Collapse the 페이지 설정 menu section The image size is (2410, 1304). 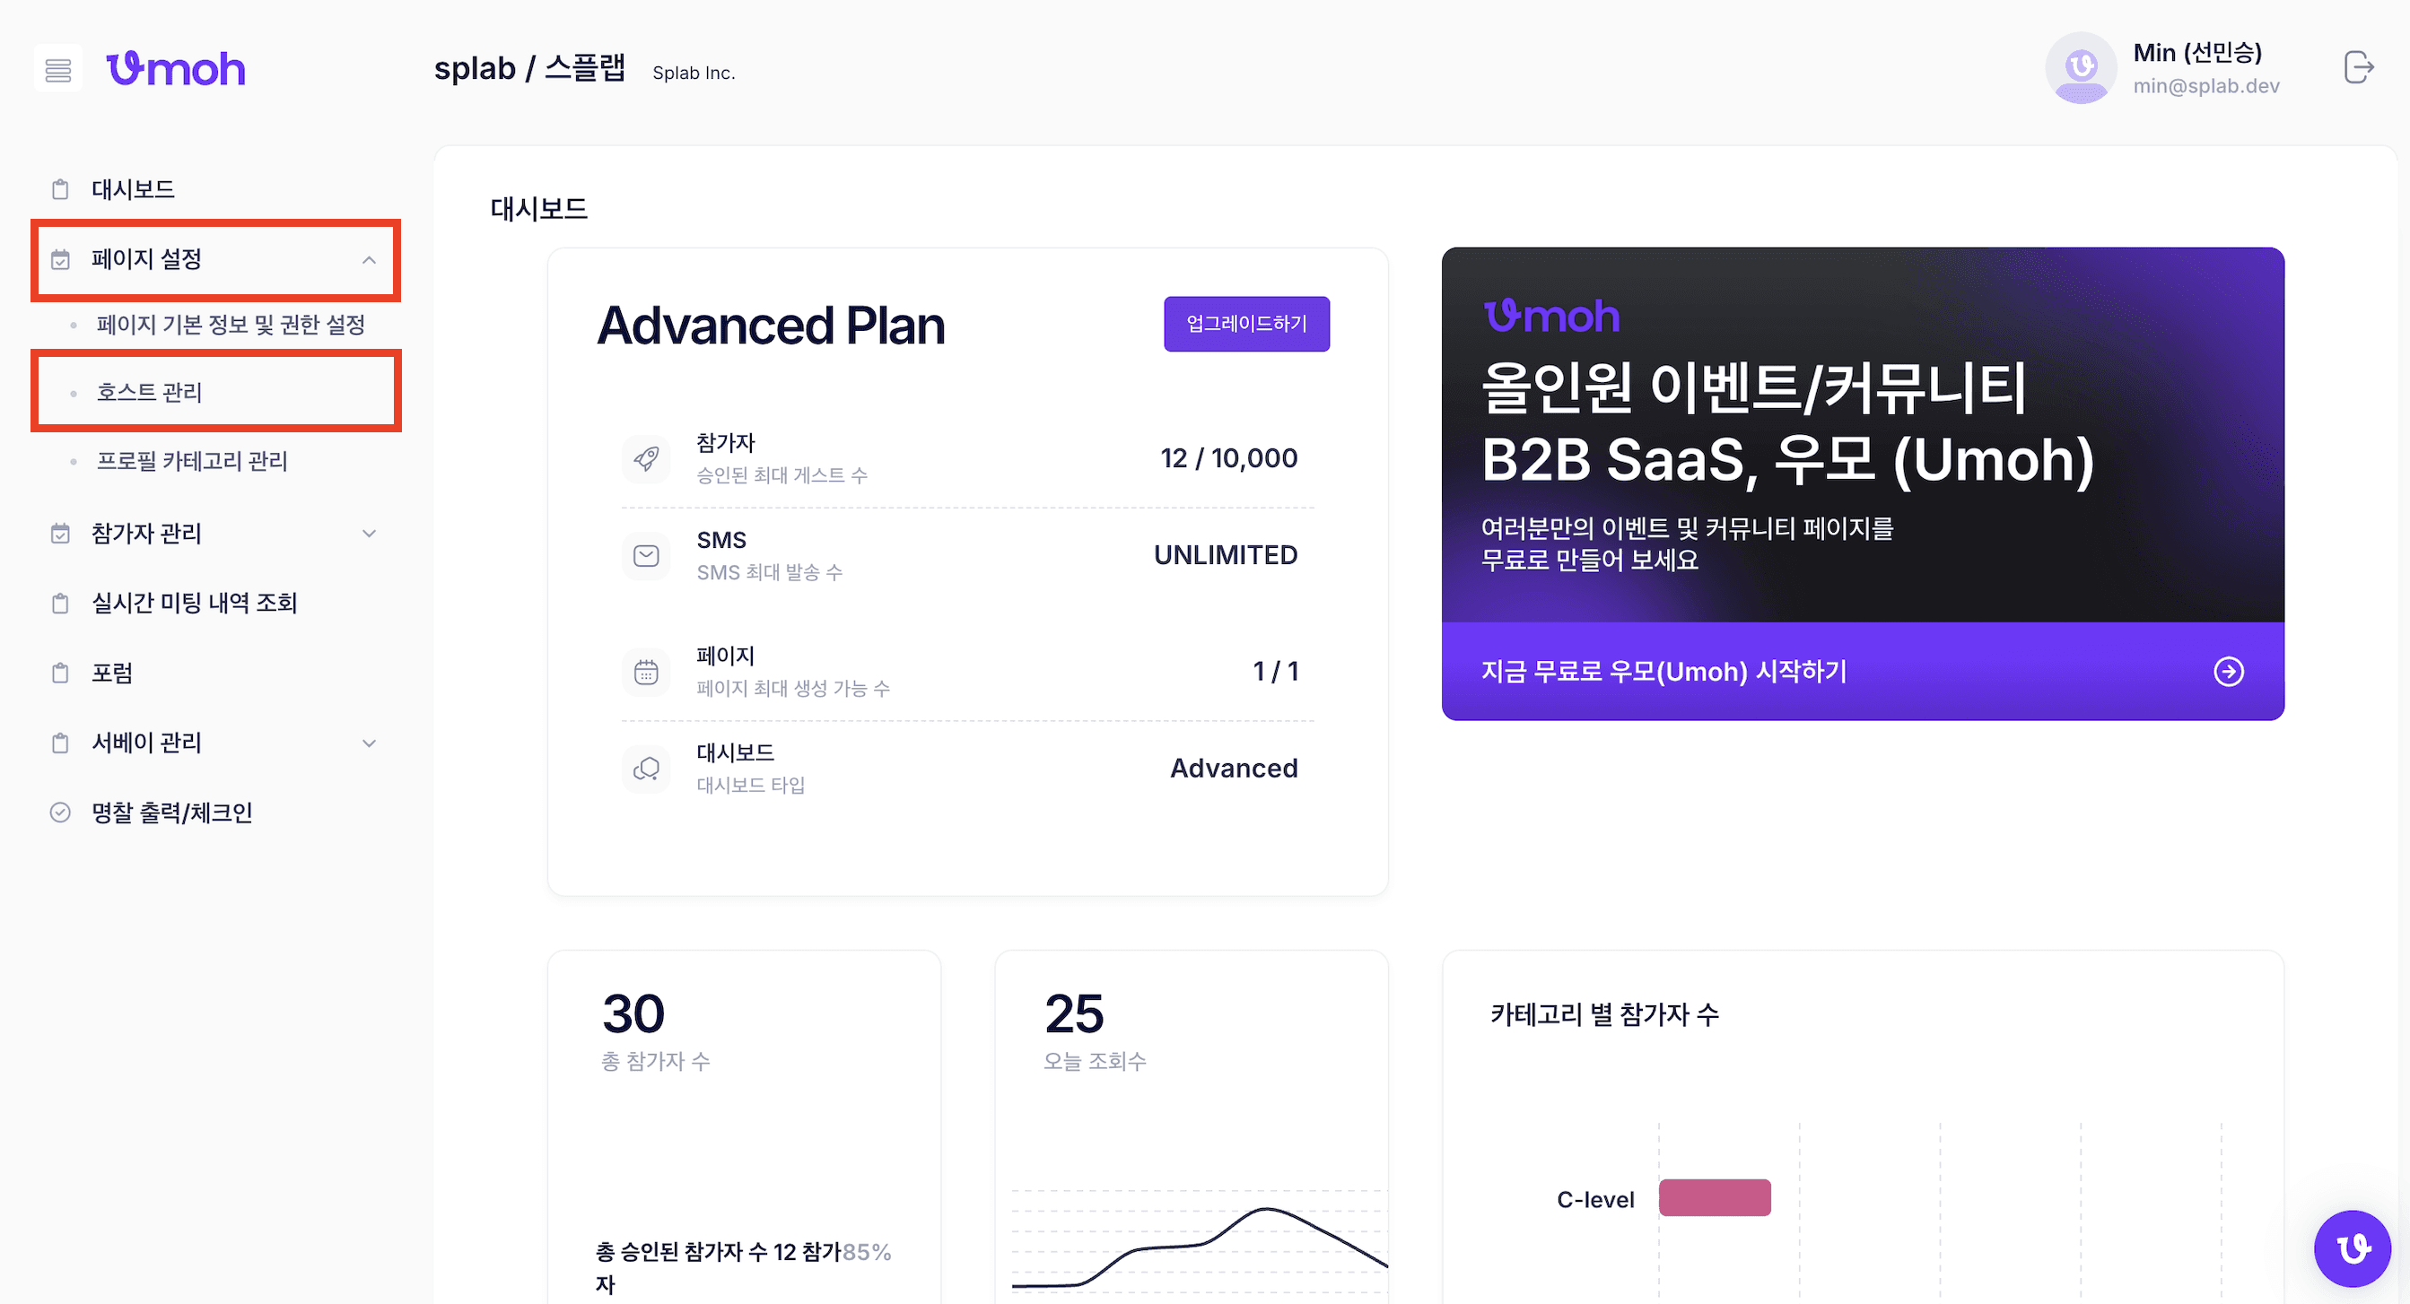pyautogui.click(x=369, y=260)
